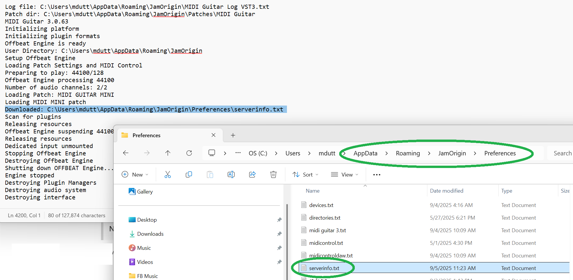Add a new File Explorer tab
This screenshot has height=280, width=573.
tap(233, 135)
